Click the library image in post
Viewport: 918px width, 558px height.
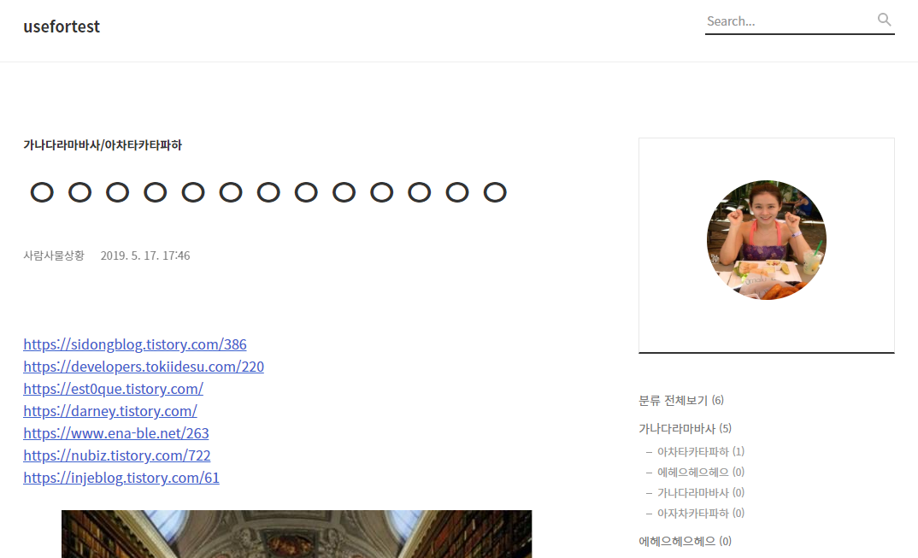click(x=297, y=534)
